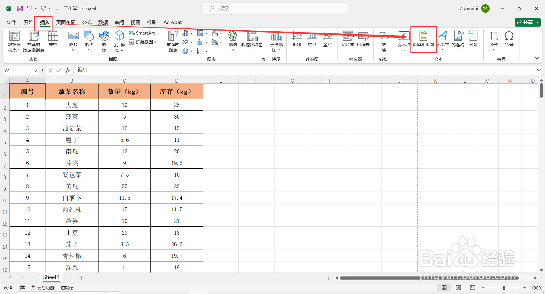The height and width of the screenshot is (294, 545).
Task: Select column C header
Action: 124,81
